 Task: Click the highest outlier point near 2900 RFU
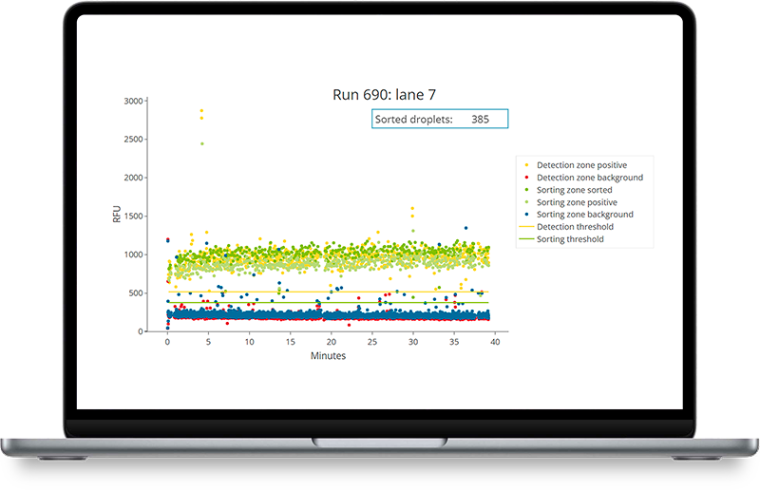pyautogui.click(x=201, y=111)
